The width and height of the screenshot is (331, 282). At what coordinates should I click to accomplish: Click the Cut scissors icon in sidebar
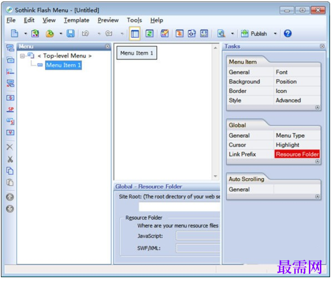[x=10, y=159]
